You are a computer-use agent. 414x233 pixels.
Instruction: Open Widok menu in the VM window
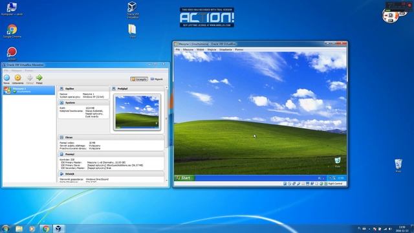coord(200,49)
